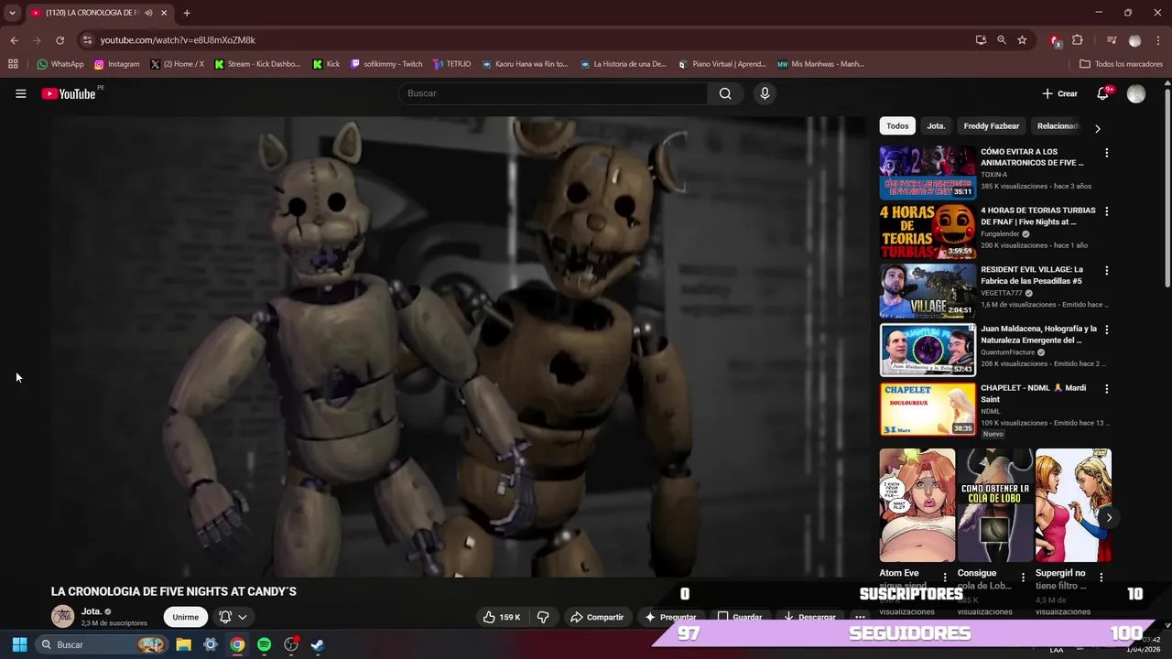The height and width of the screenshot is (659, 1172).
Task: Open Todos los marcadores bookmarks folder
Action: (1121, 64)
